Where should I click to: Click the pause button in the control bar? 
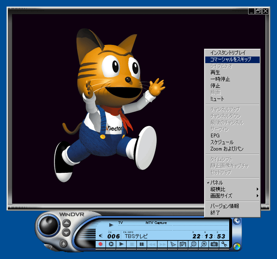pyautogui.click(x=141, y=244)
